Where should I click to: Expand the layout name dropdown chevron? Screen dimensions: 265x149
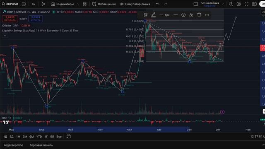point(223,4)
